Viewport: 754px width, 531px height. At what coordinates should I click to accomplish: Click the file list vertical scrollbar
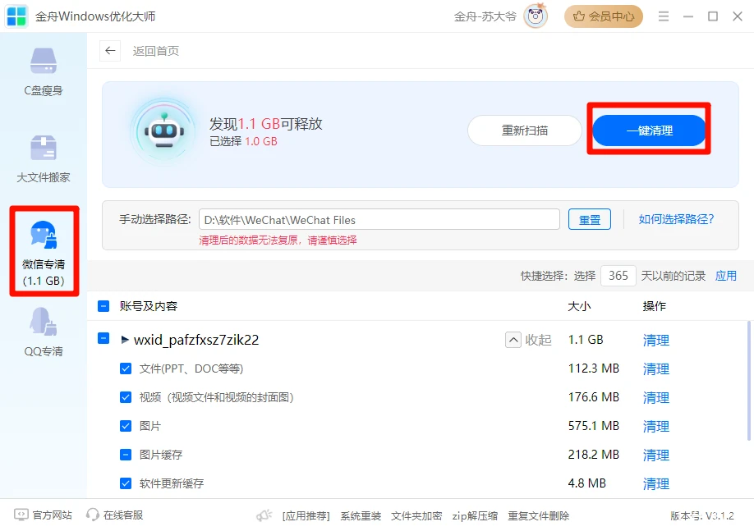tap(749, 381)
